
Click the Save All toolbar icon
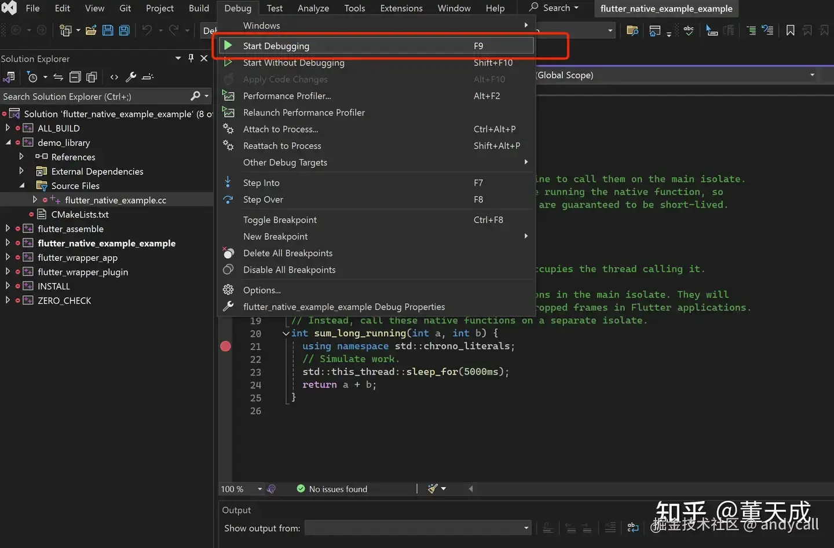(124, 30)
